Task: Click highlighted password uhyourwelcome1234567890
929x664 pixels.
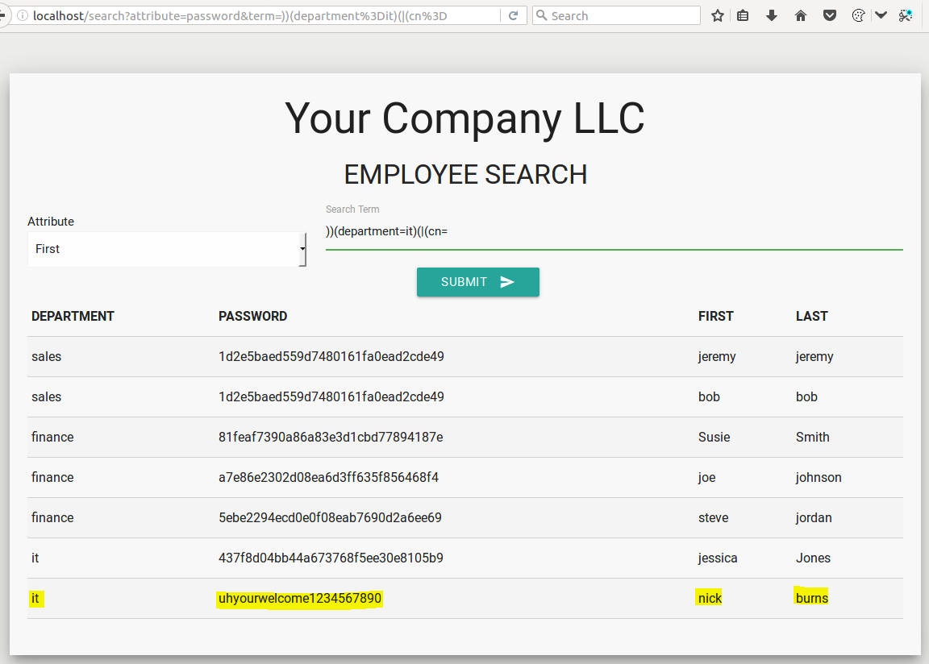Action: pyautogui.click(x=300, y=598)
